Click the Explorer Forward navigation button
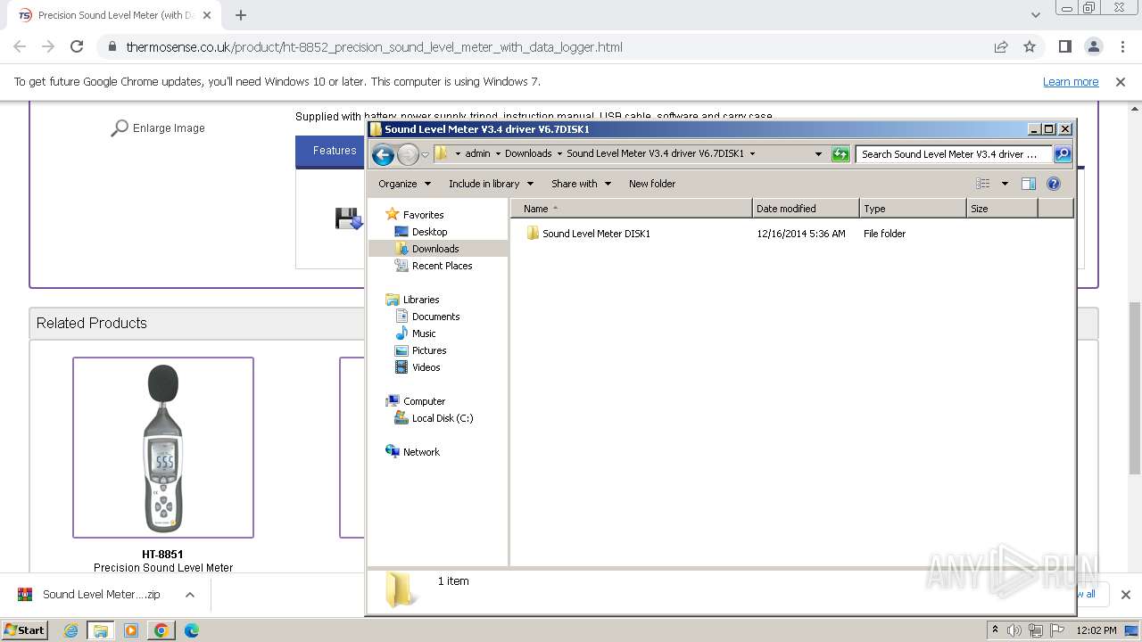 point(408,154)
